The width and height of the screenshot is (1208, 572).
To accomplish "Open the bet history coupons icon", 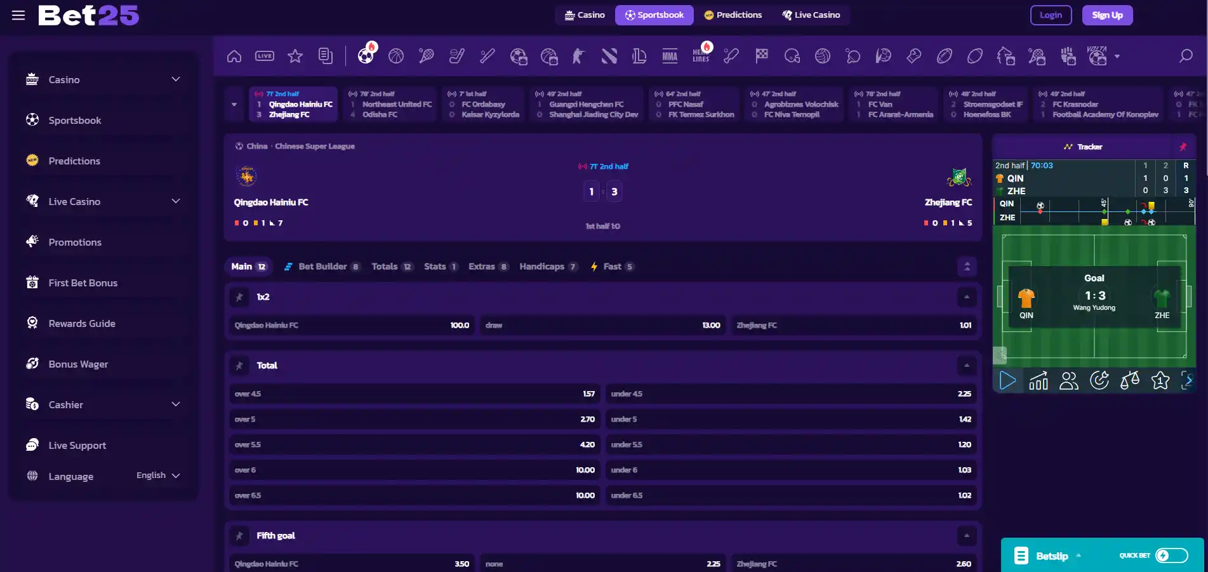I will pos(326,57).
